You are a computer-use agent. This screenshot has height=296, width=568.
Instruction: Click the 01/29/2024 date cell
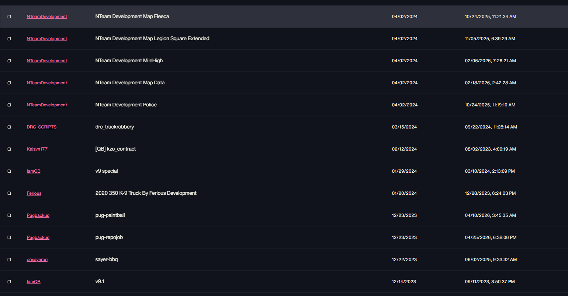click(404, 171)
